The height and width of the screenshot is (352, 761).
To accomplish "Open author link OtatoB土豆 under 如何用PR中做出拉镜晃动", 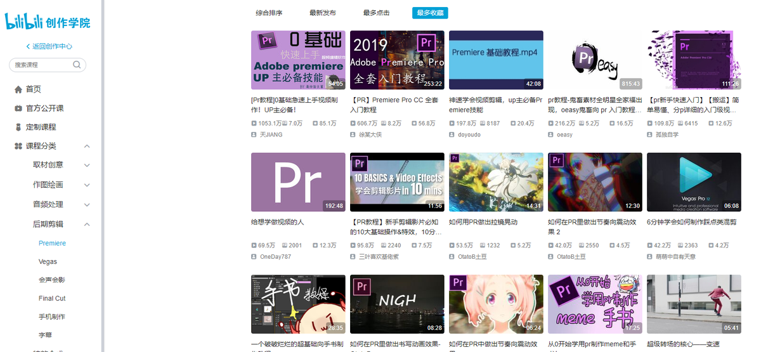I will point(472,257).
